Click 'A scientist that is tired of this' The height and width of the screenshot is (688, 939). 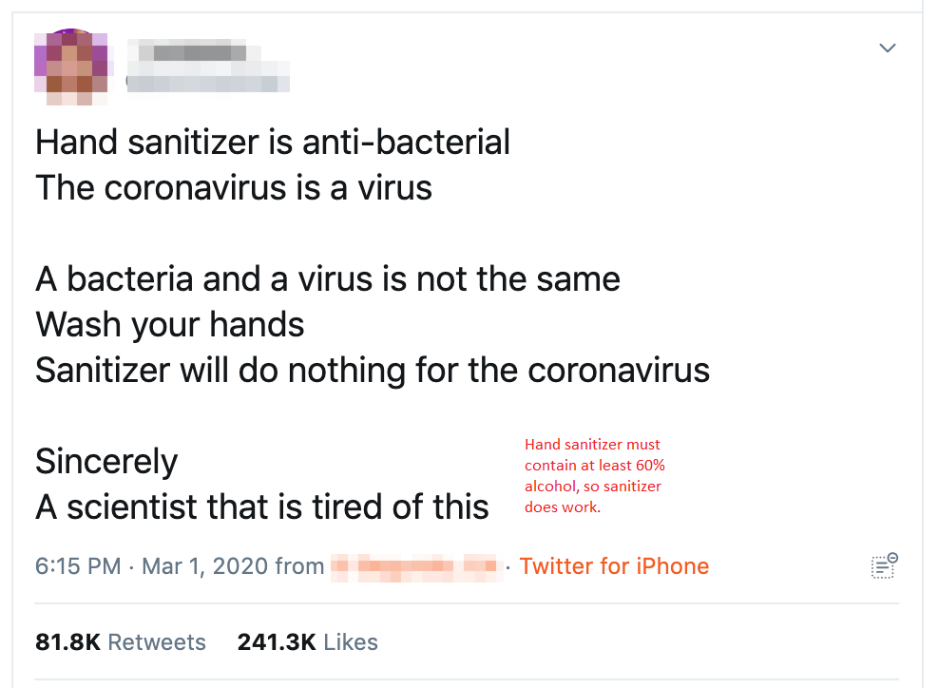(262, 507)
